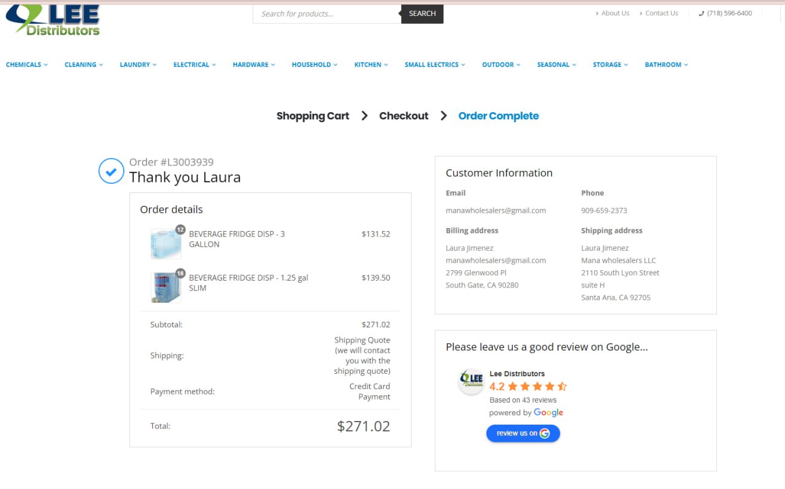Open the Small Electrics dropdown menu
The width and height of the screenshot is (785, 489).
click(x=435, y=64)
